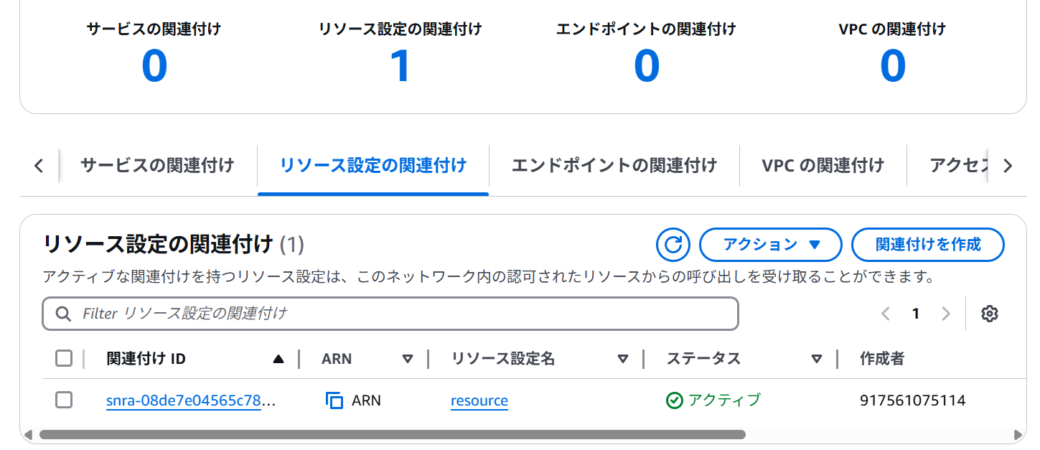Sort the ARN column using its arrow
The width and height of the screenshot is (1040, 450).
[x=408, y=359]
